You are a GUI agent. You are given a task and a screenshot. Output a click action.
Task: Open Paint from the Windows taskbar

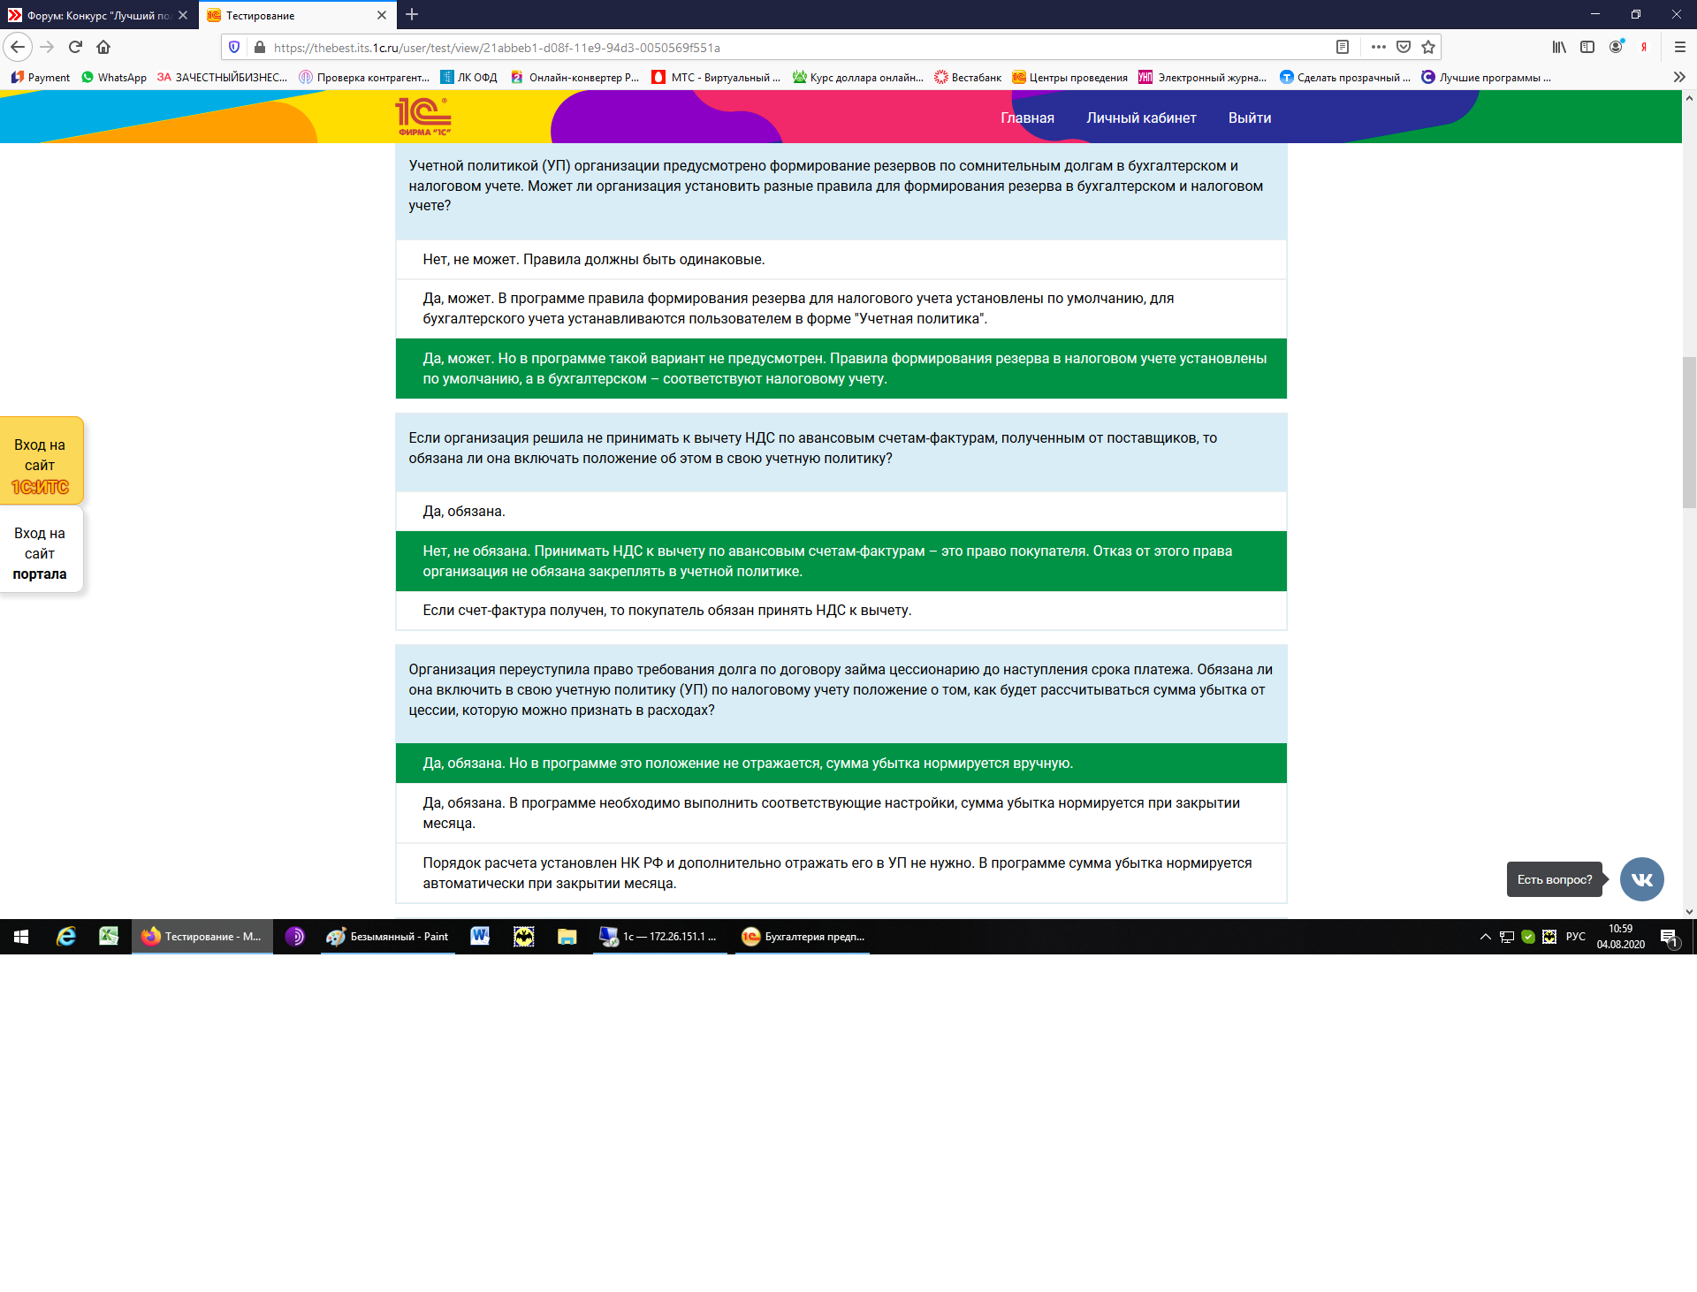(x=388, y=937)
